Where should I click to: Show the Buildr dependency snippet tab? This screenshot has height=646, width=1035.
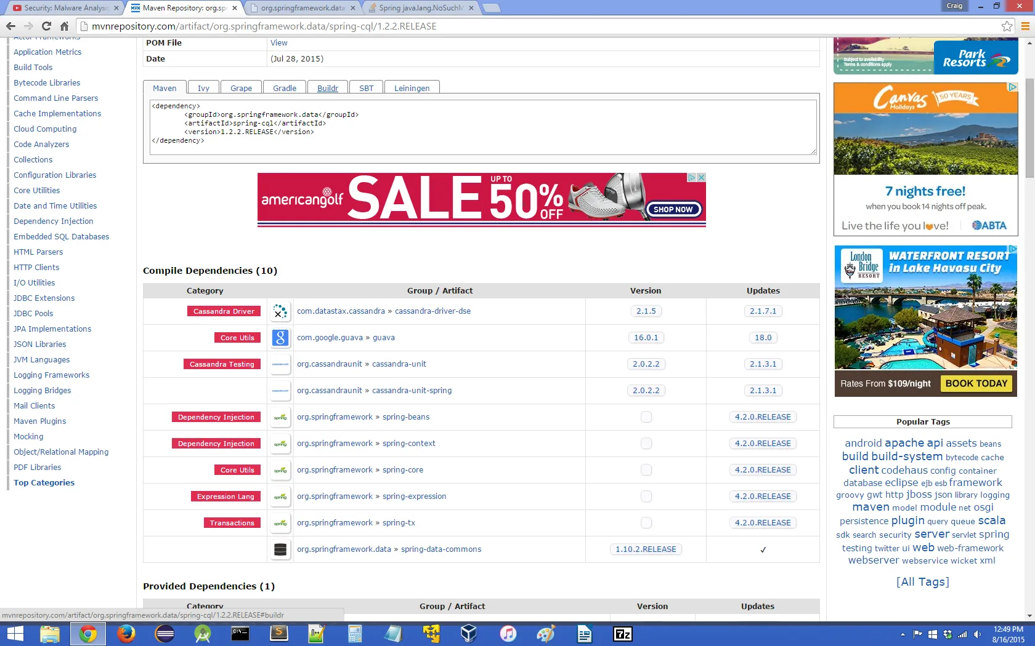coord(328,88)
